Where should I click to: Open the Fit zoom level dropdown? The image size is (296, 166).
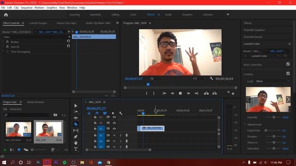156,78
